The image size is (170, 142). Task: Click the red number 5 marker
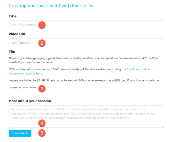coord(42,133)
